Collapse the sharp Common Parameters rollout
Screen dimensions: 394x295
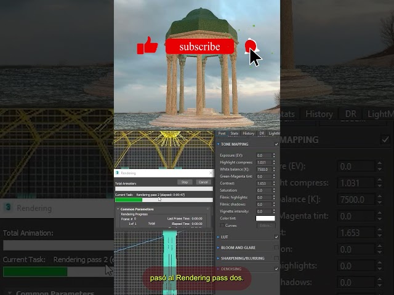[x=118, y=209]
